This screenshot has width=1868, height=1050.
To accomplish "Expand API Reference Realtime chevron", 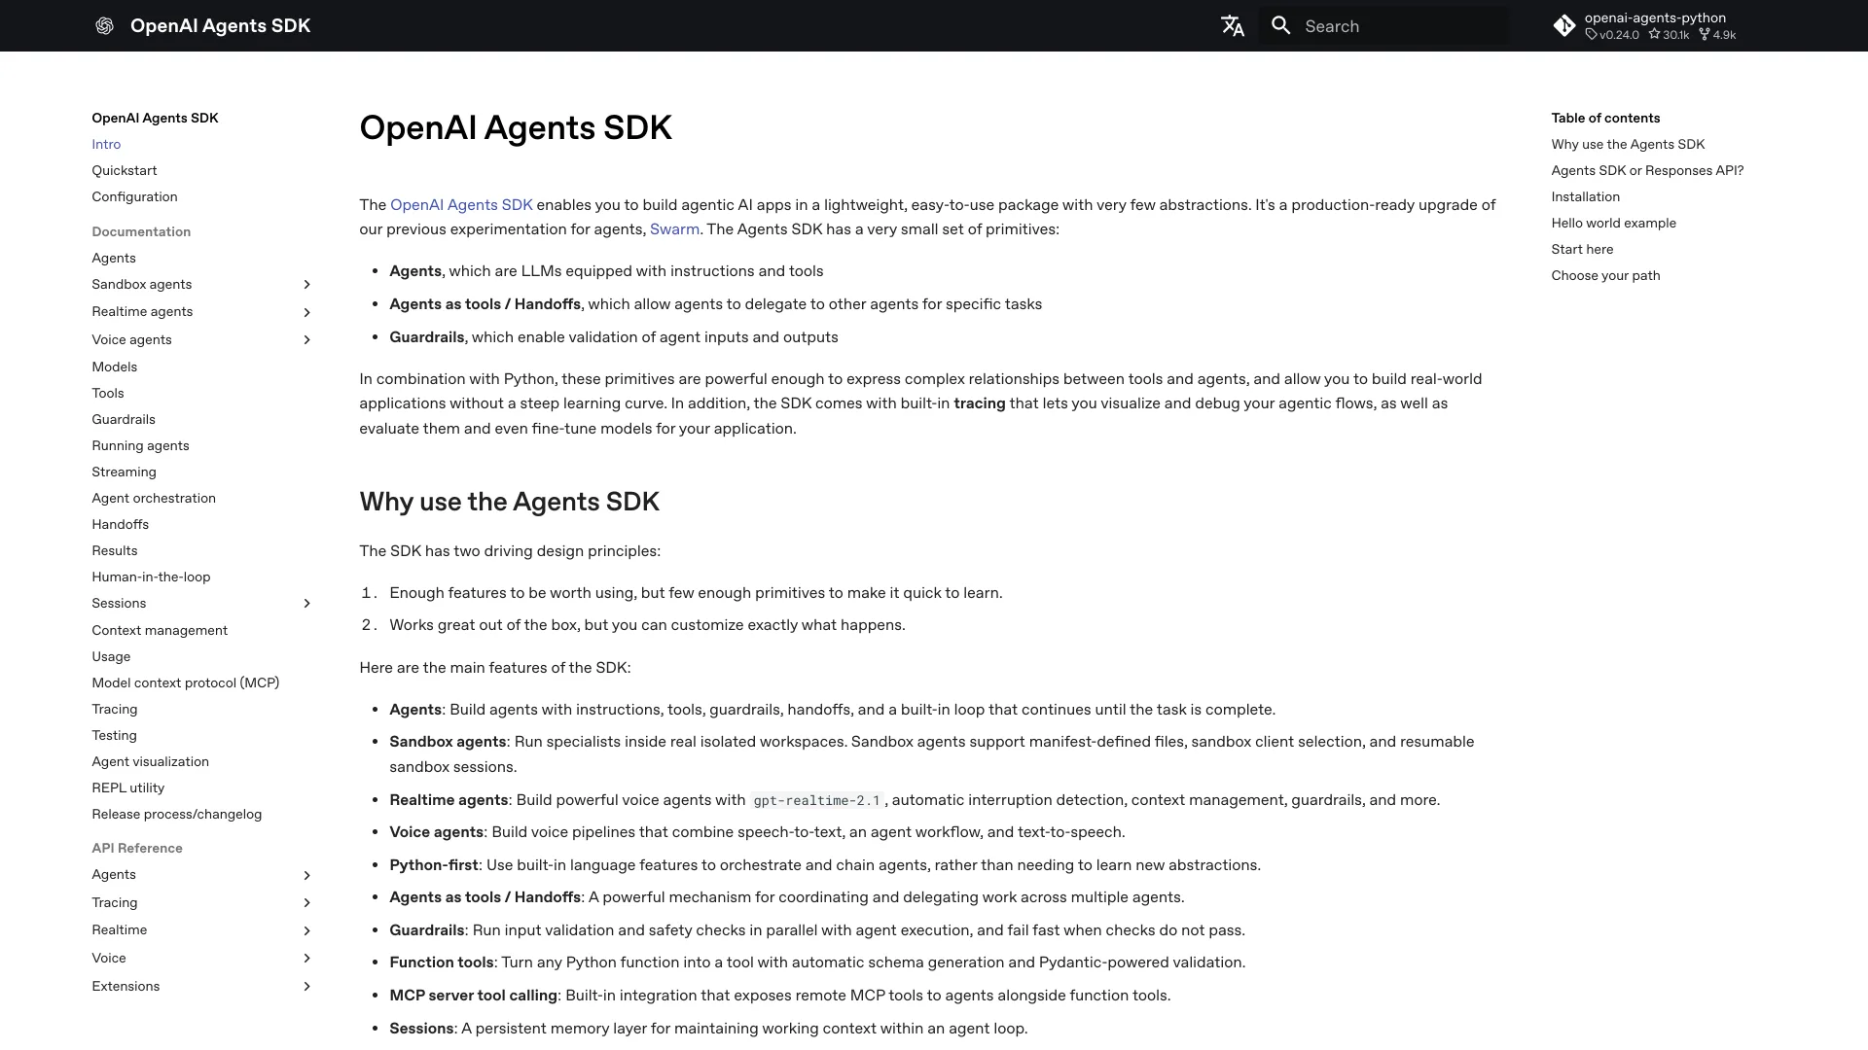I will [306, 930].
